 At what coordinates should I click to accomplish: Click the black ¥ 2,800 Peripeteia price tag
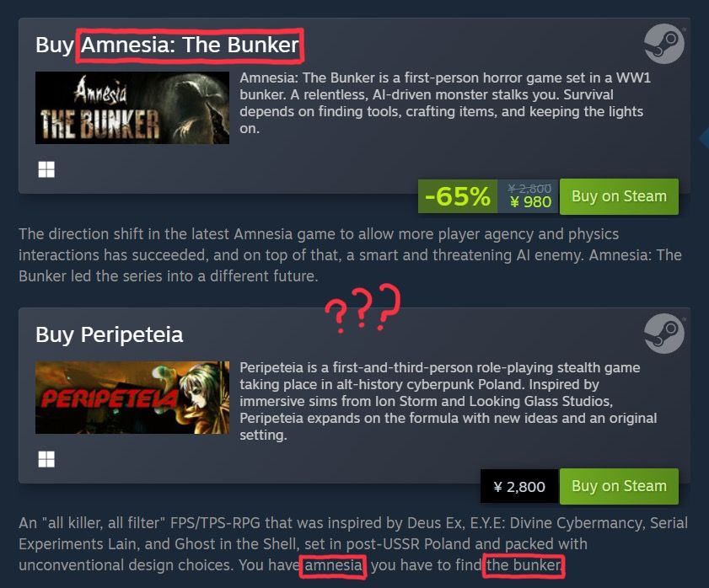519,486
